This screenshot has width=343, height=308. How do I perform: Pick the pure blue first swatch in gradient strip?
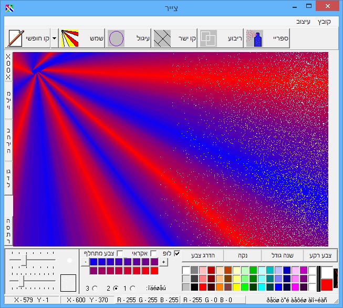click(93, 262)
